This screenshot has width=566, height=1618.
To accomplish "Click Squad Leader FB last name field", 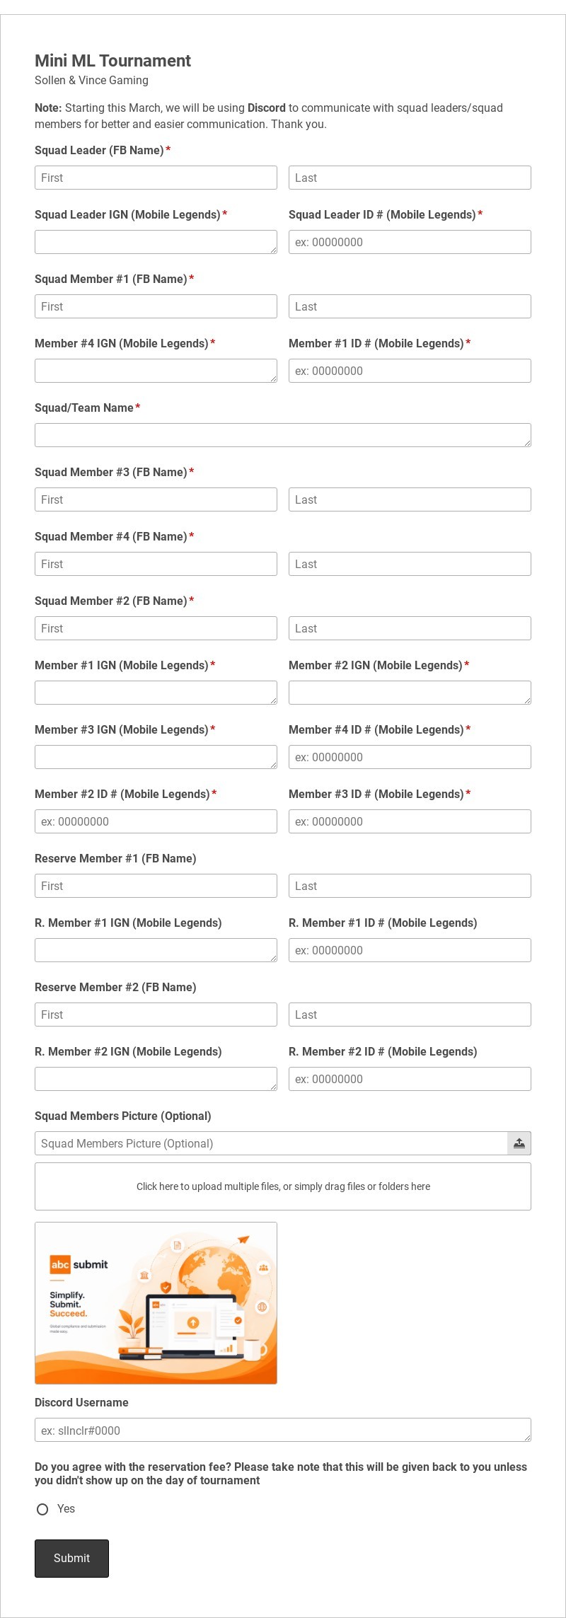I will 410,178.
